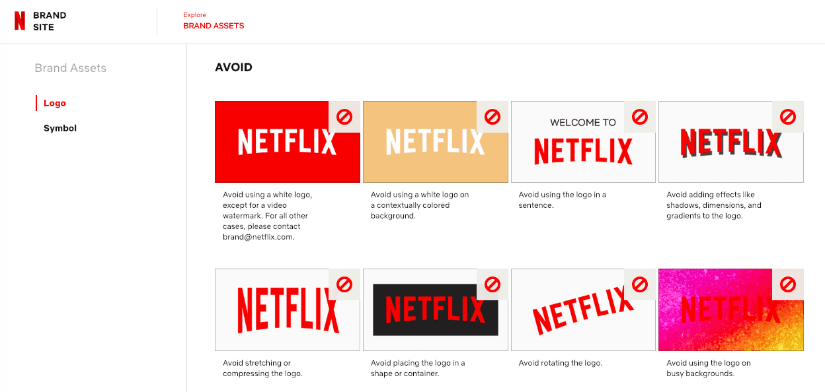Click the Brand Site header title
The image size is (825, 392).
tap(50, 21)
